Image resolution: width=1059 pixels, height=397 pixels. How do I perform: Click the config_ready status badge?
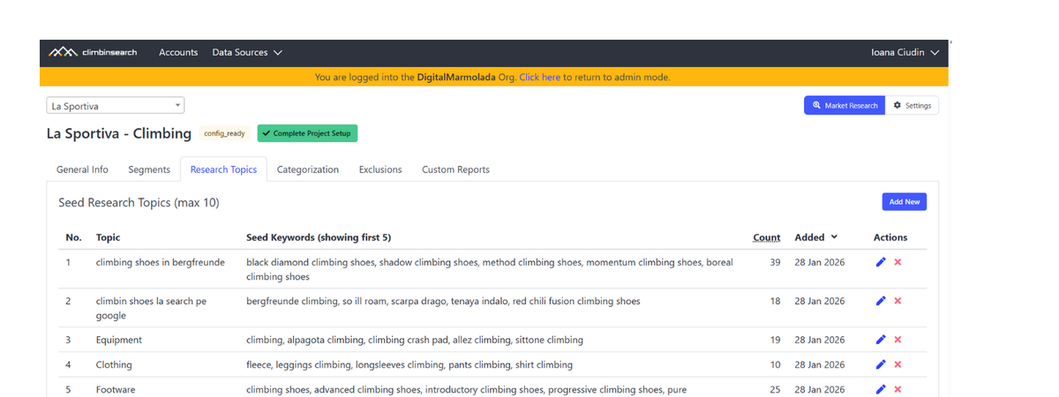pos(224,134)
